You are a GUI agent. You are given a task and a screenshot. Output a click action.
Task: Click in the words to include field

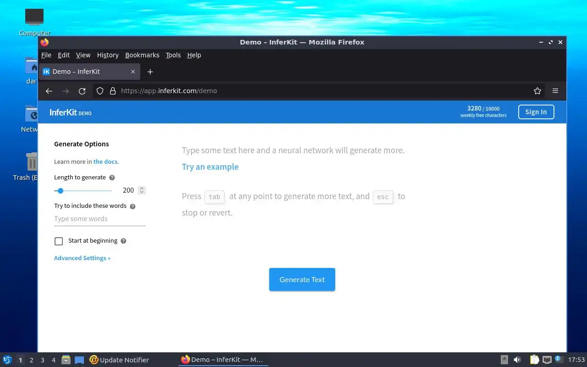coord(100,219)
